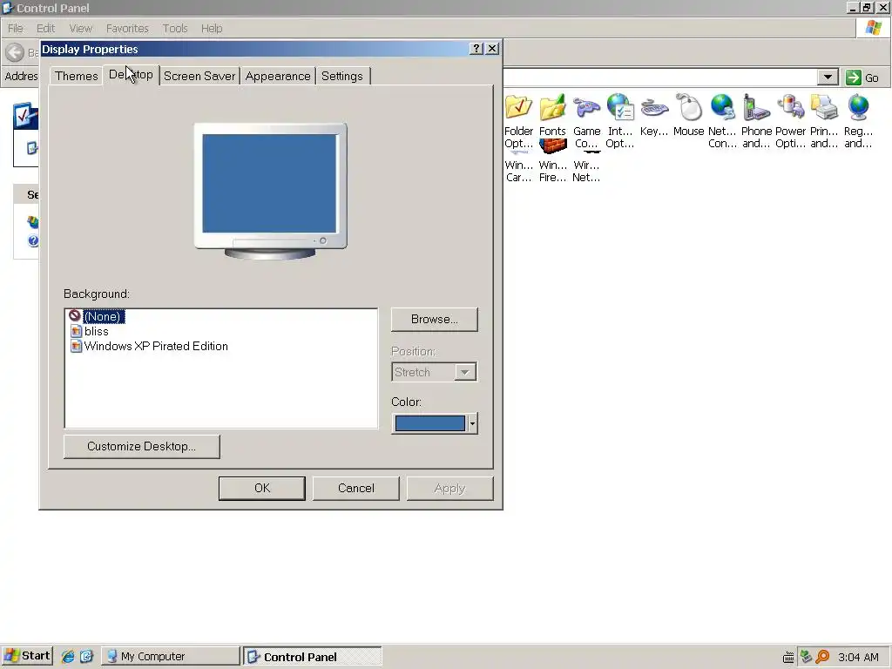
Task: Click the orange search tray icon
Action: click(x=822, y=657)
